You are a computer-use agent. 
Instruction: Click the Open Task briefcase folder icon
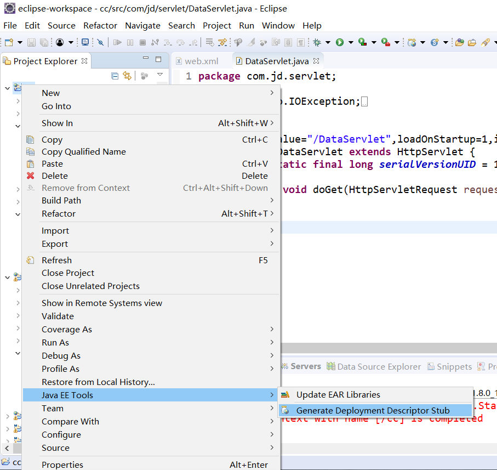pos(472,42)
